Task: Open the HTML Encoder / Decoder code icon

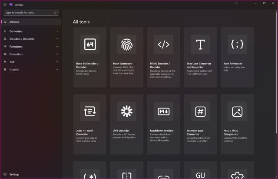Action: pyautogui.click(x=163, y=44)
